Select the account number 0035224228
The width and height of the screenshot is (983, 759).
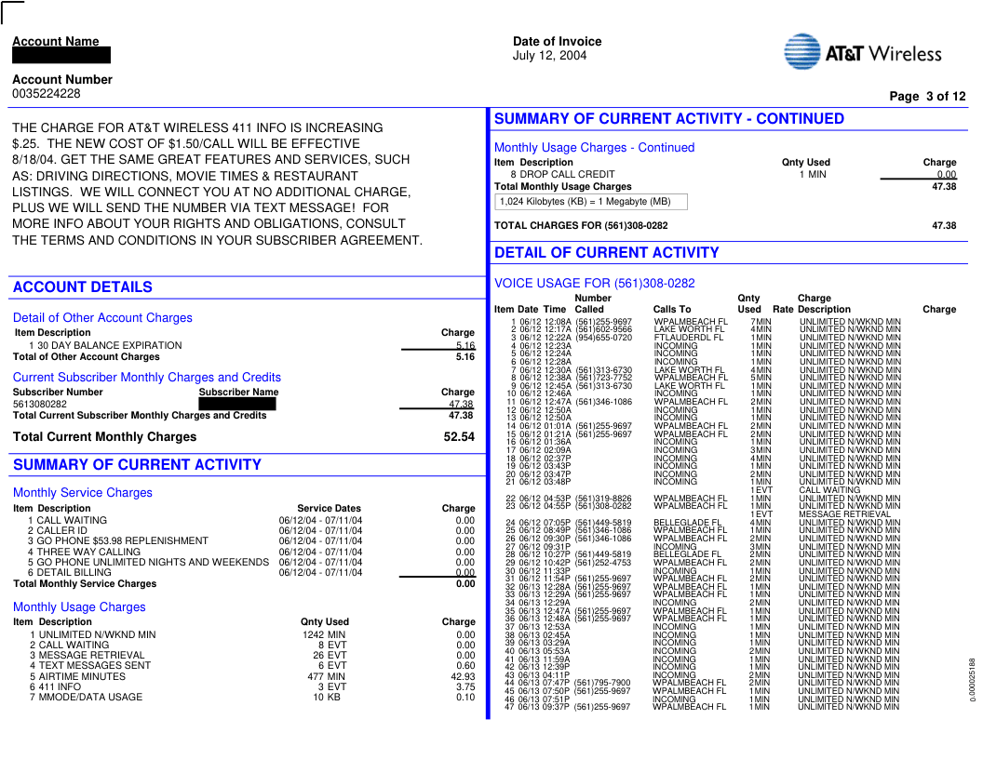[47, 94]
